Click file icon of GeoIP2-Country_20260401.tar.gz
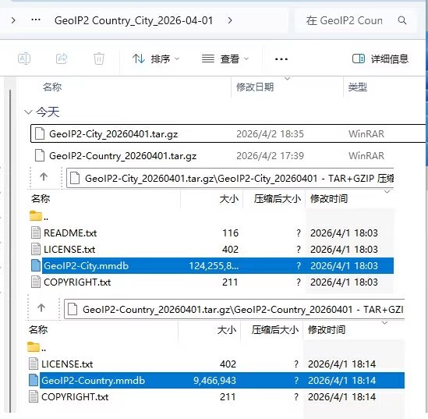 point(40,156)
